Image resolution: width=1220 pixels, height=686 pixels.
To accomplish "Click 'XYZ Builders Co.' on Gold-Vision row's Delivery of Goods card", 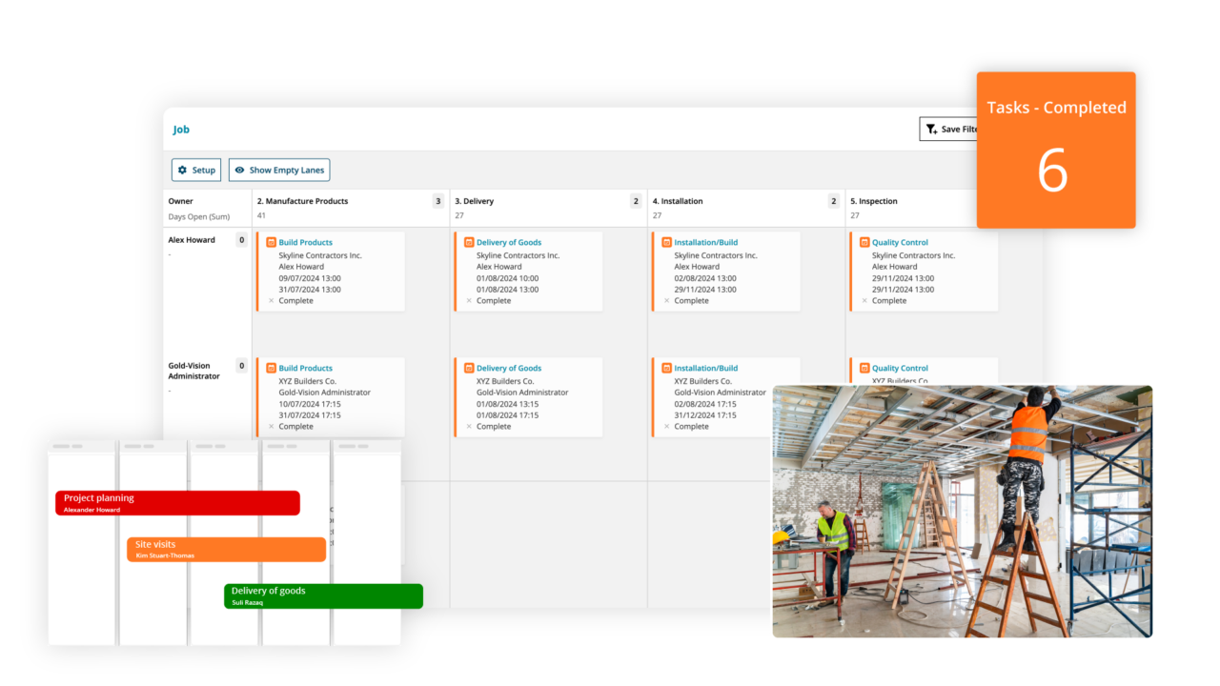I will click(x=505, y=381).
